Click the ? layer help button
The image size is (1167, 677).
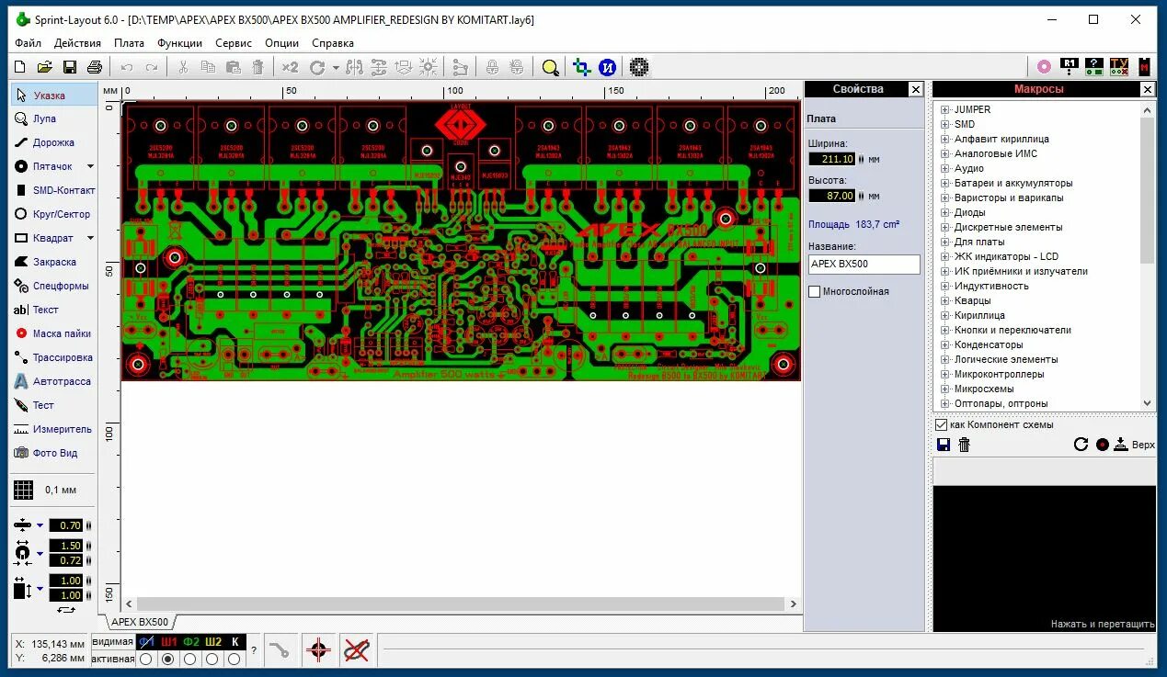point(255,650)
